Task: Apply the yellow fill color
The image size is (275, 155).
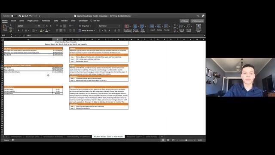Action: tap(41, 31)
